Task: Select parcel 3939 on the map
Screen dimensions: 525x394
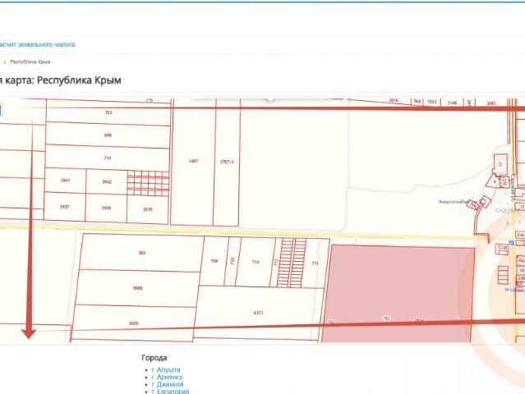Action: [x=147, y=209]
